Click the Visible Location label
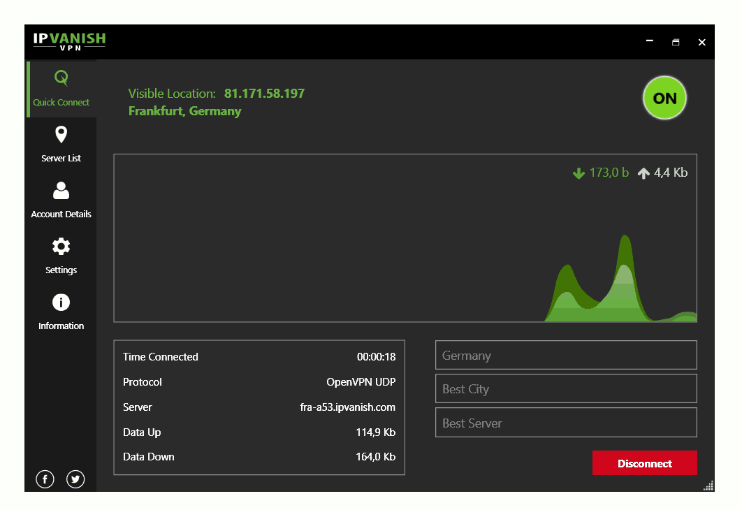The height and width of the screenshot is (510, 742). click(172, 94)
